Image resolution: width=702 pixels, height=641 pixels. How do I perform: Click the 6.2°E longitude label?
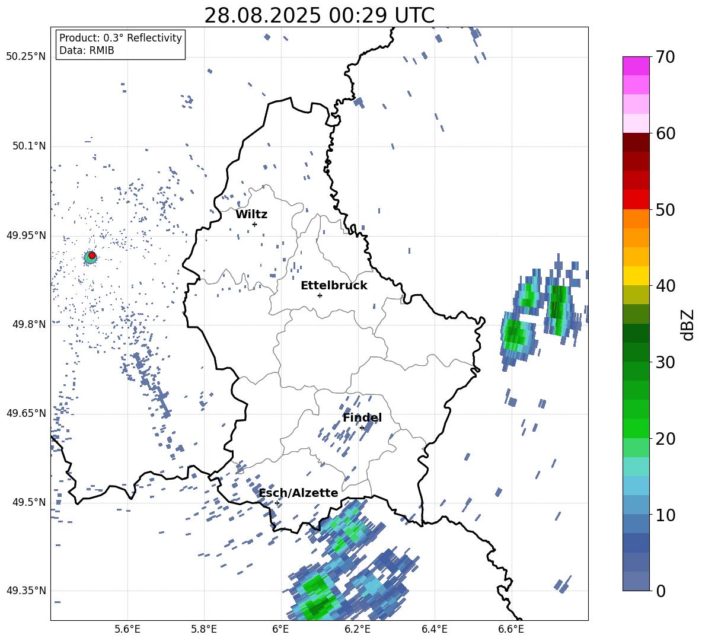click(x=358, y=630)
